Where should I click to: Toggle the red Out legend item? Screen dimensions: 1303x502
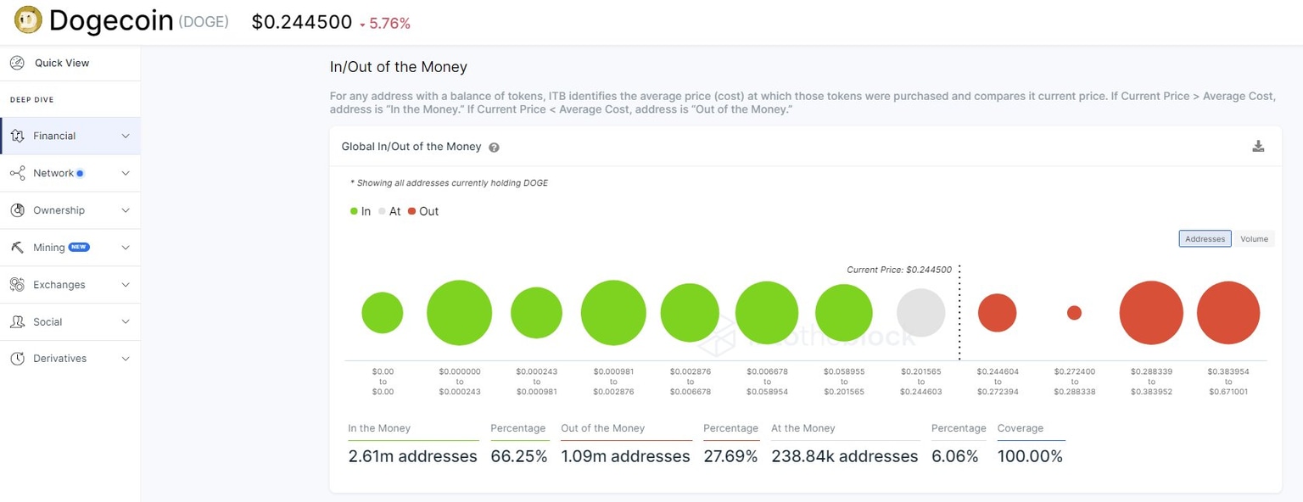pos(423,211)
